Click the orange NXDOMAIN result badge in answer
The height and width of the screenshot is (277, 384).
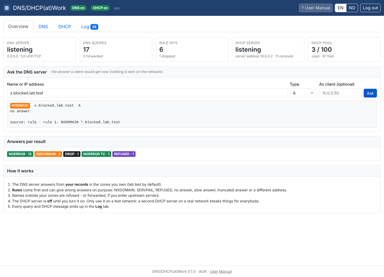(x=20, y=105)
